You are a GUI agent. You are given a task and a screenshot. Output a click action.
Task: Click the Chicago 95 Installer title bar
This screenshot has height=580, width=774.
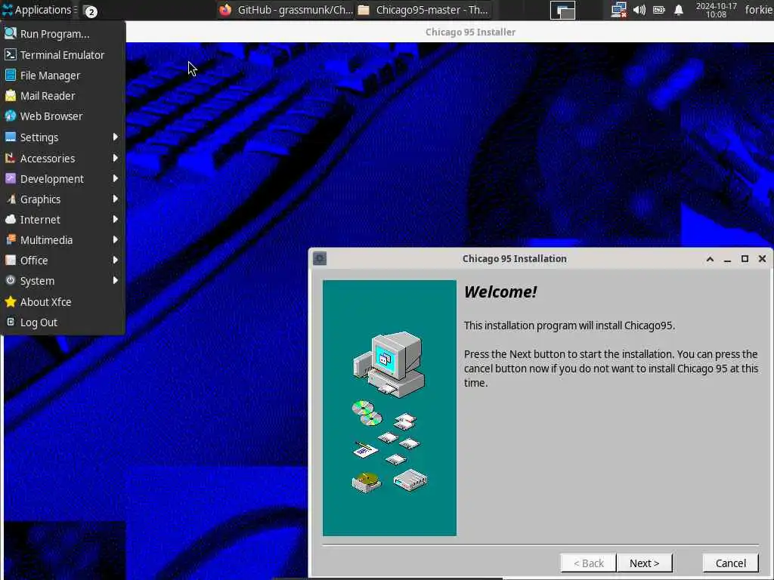coord(450,32)
